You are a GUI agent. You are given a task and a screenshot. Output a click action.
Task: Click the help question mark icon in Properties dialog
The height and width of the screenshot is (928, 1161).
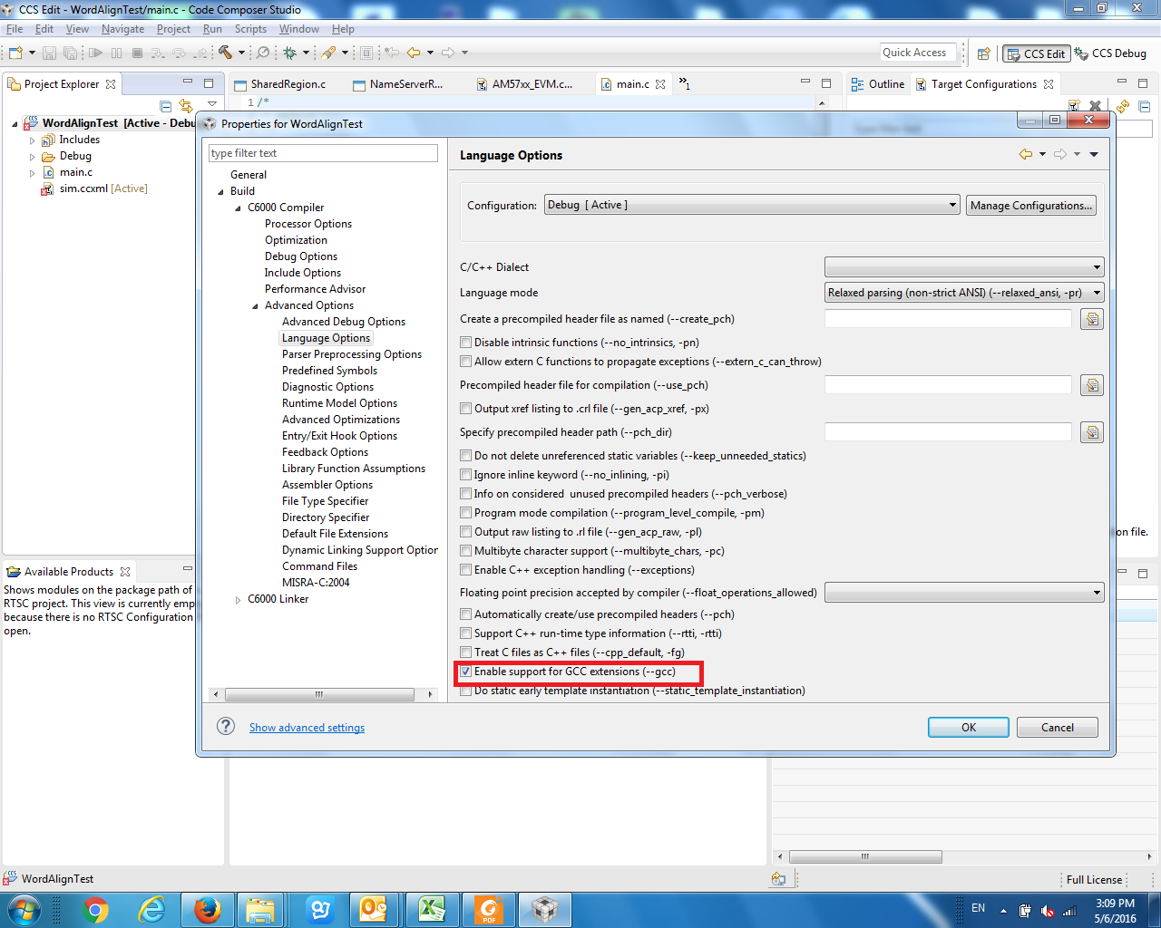click(x=226, y=727)
